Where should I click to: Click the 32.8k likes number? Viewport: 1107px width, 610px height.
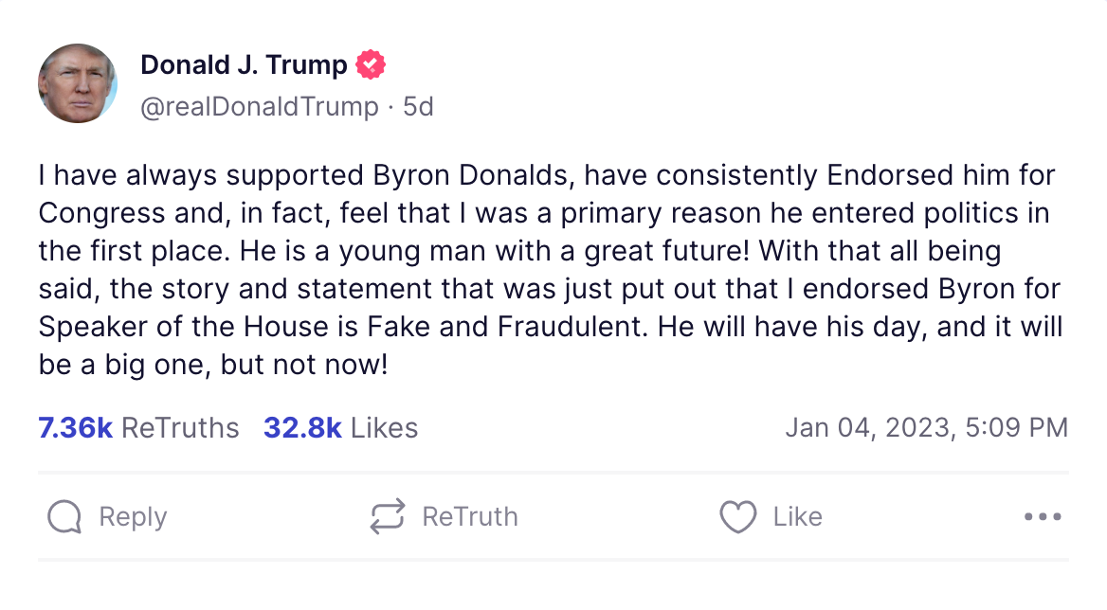pos(302,428)
